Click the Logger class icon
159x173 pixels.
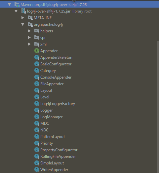37,110
